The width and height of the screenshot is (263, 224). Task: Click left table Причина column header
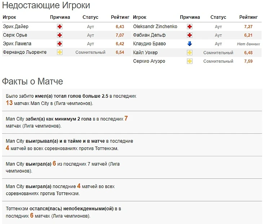[x=60, y=17]
